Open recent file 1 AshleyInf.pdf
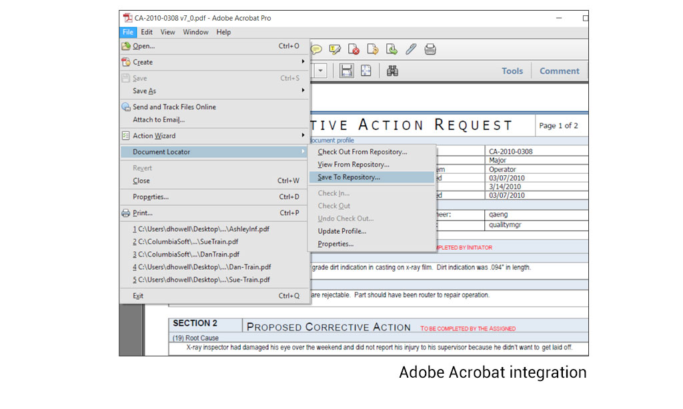 pyautogui.click(x=214, y=228)
